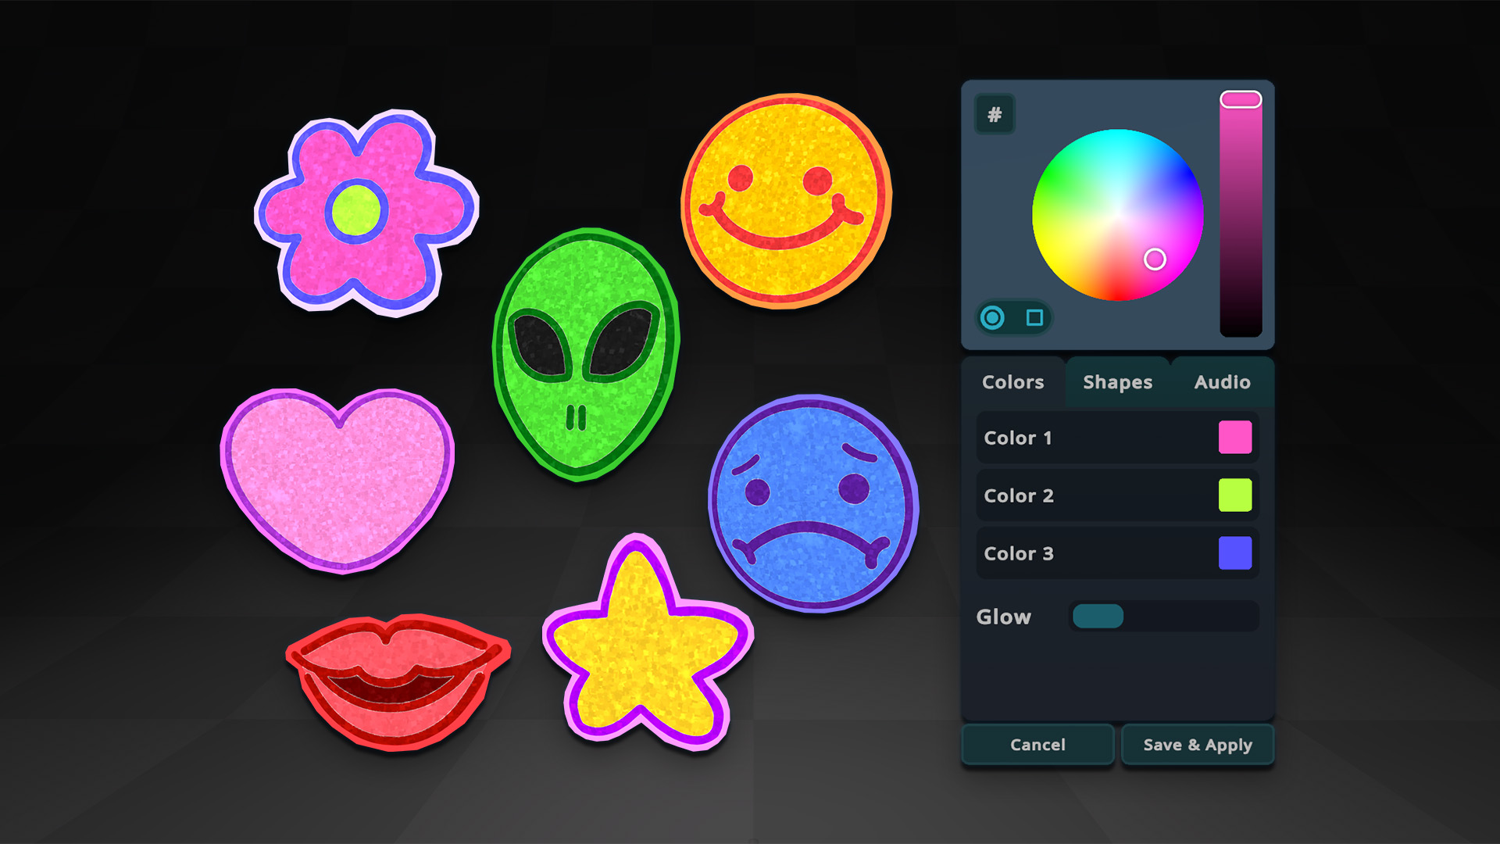1500x844 pixels.
Task: Click the color wheel picker handle
Action: [x=1155, y=259]
